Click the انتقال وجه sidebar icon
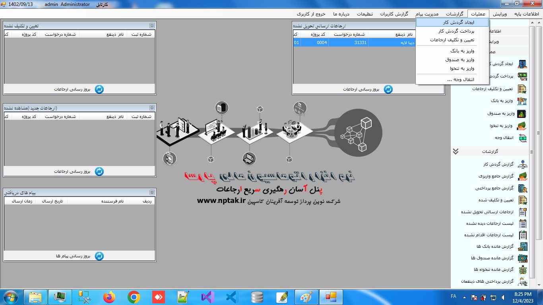The height and width of the screenshot is (305, 543). click(522, 138)
